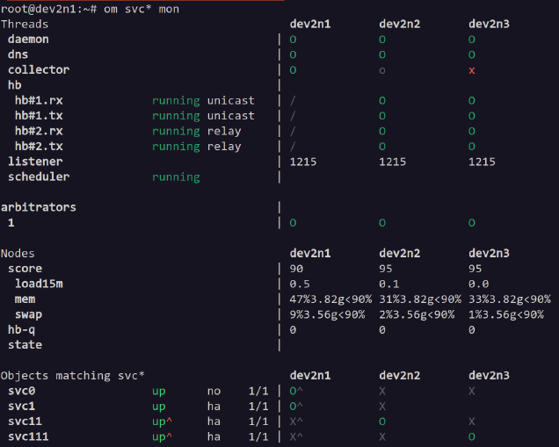Viewport: 559px width, 447px height.
Task: Click the listener port 1215 for dev2n2
Action: click(x=392, y=162)
